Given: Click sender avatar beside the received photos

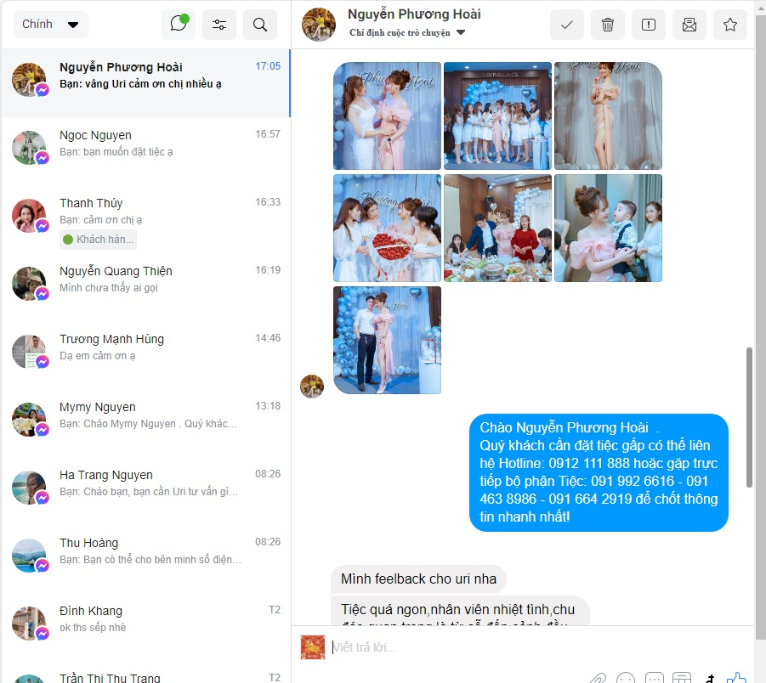Looking at the screenshot, I should 312,387.
